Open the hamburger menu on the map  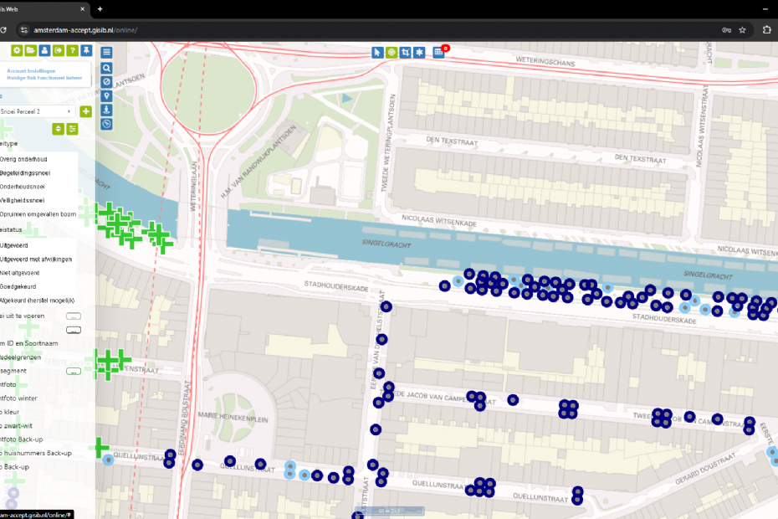point(106,52)
